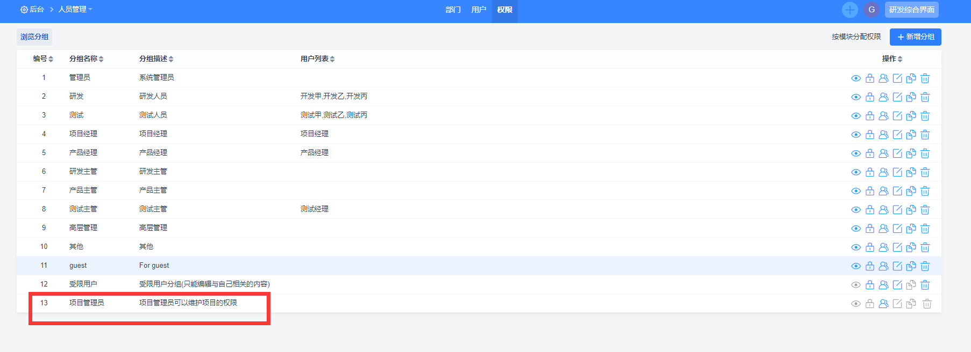The height and width of the screenshot is (352, 971).
Task: Open 按模块分配权限 link
Action: click(x=856, y=36)
